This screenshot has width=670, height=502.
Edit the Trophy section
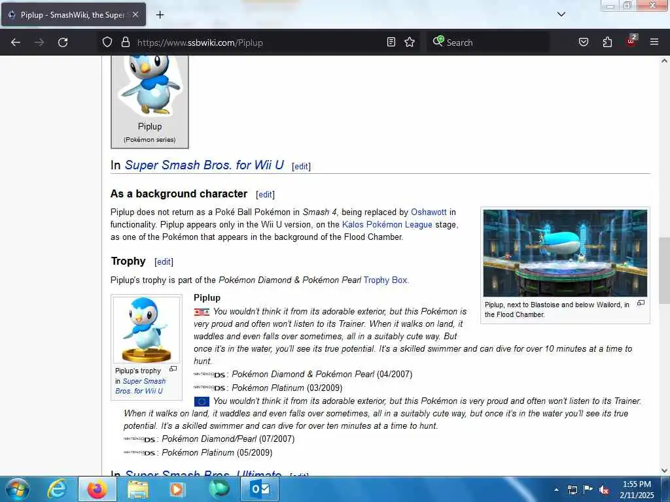(164, 261)
